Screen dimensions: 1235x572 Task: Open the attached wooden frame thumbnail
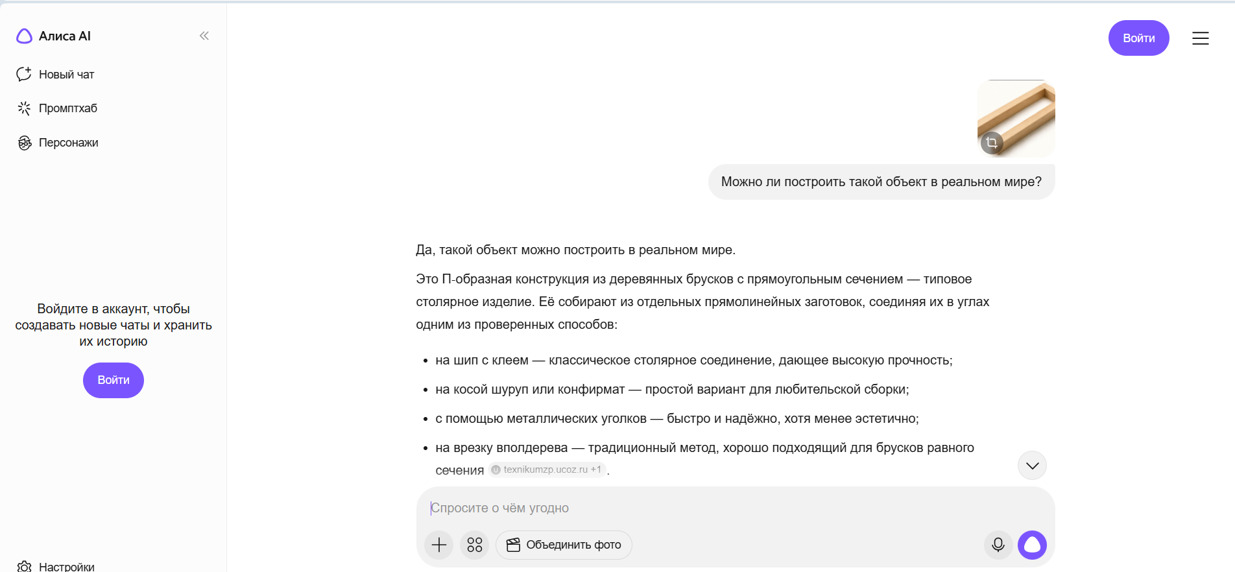pos(1016,119)
